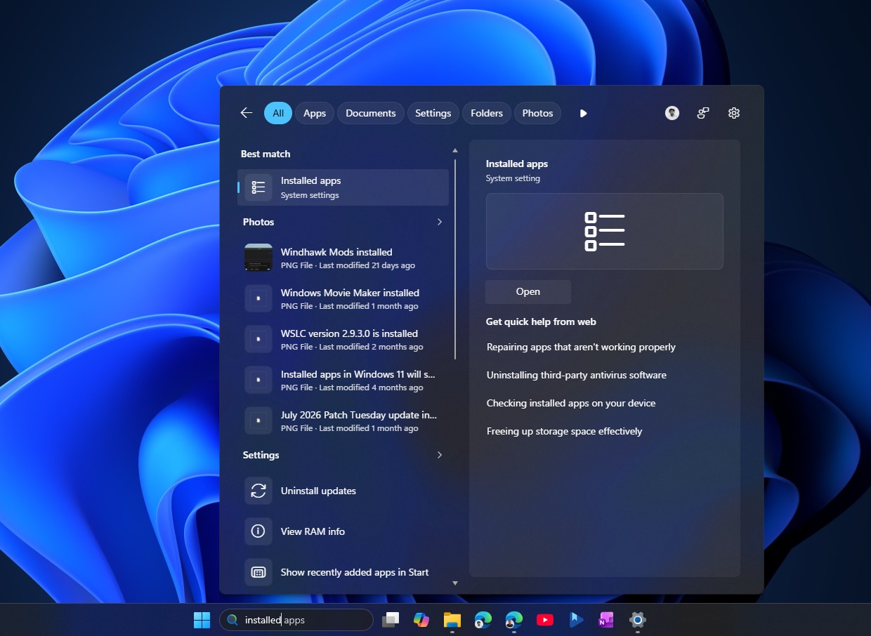Screen dimensions: 871x636
Task: Open July 2026 Patch Tuesday update file
Action: pyautogui.click(x=343, y=420)
